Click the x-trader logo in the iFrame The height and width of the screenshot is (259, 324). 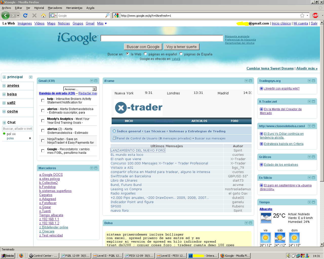(138, 108)
